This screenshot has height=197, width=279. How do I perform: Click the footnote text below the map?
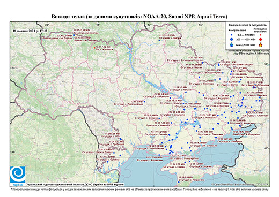(x=140, y=189)
